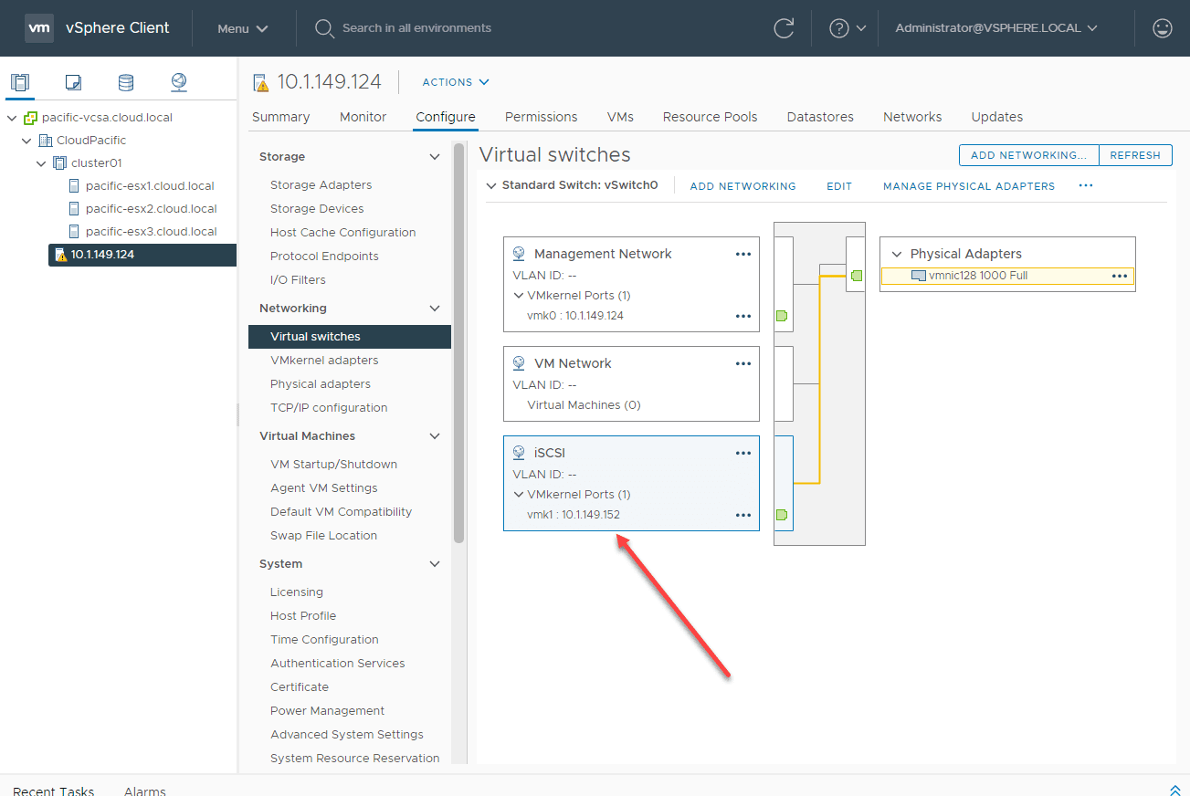Select pacific-esx2.cloud.local host in tree

pos(151,209)
